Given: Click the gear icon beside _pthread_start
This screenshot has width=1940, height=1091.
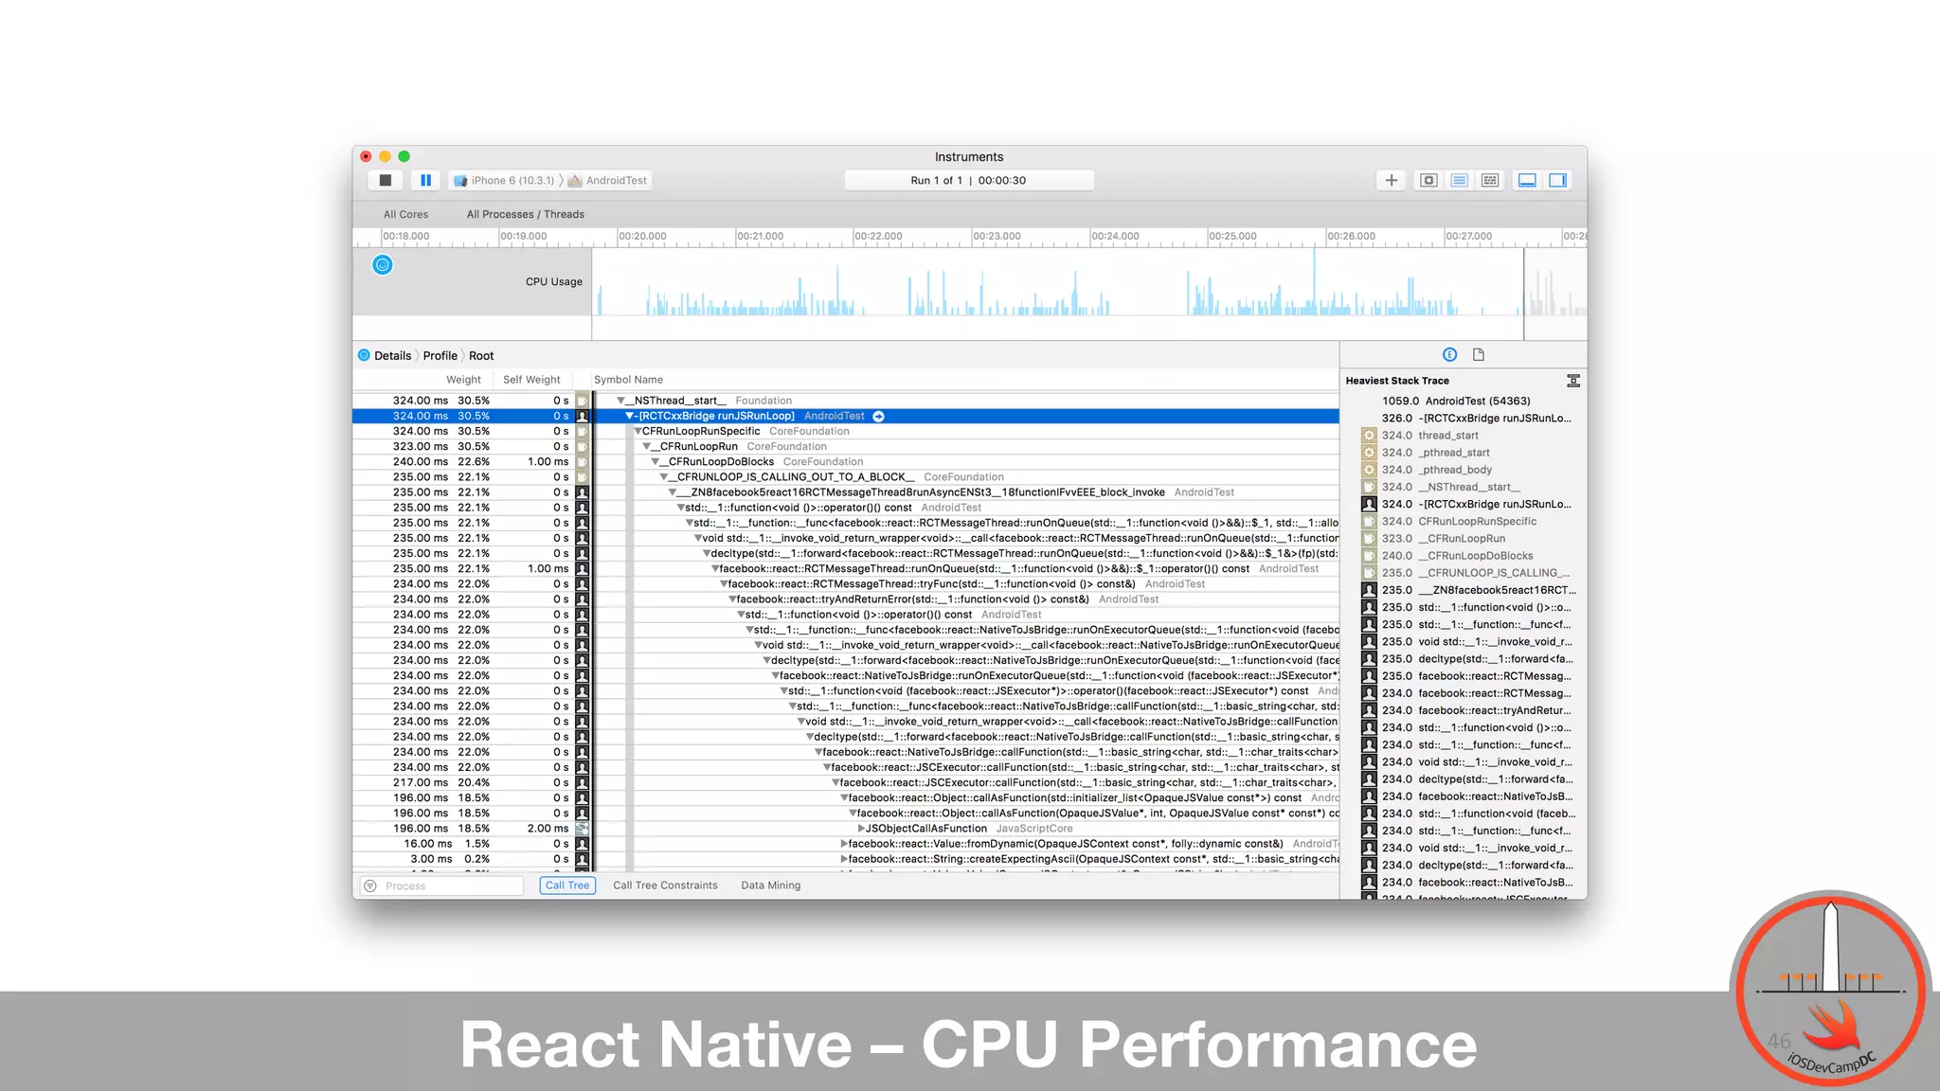Looking at the screenshot, I should click(1369, 453).
